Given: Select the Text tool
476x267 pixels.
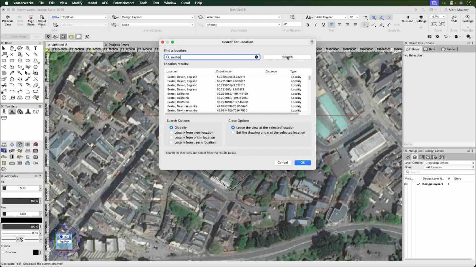Looking at the screenshot, I should coord(35,48).
